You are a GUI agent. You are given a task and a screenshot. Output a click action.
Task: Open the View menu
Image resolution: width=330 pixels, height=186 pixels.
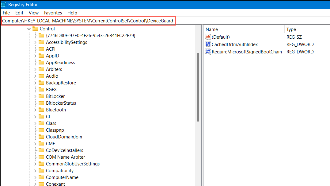point(34,13)
